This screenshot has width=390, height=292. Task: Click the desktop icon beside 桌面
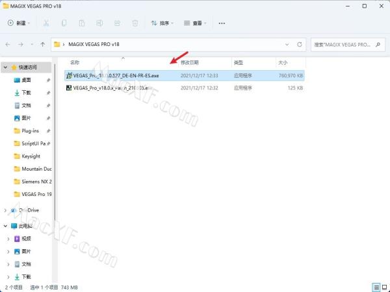tap(17, 80)
